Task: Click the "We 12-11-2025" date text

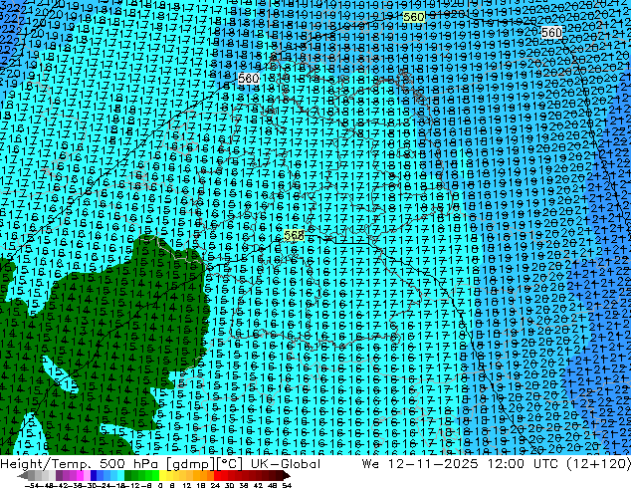Action: [x=420, y=464]
